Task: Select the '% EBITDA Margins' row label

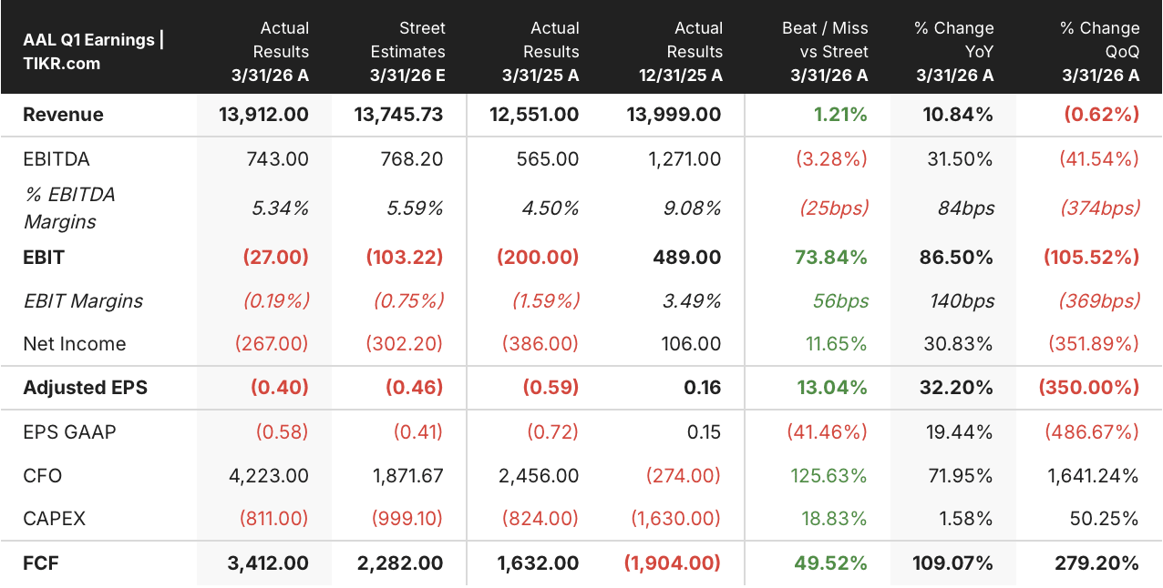Action: [69, 208]
